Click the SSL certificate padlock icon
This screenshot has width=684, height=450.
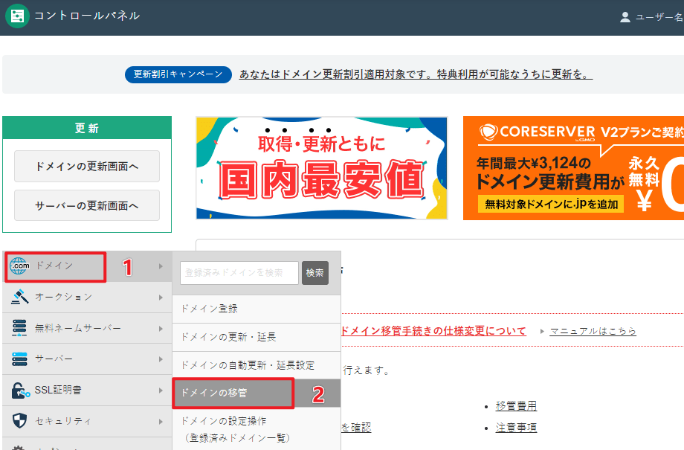tap(20, 390)
